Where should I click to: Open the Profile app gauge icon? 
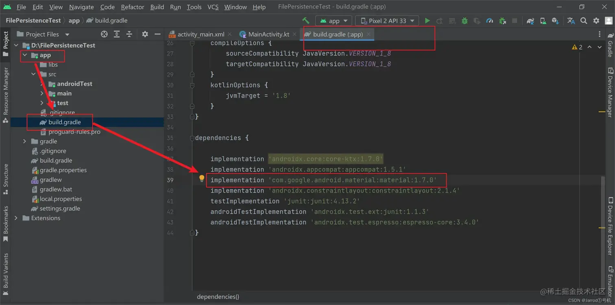tap(490, 21)
